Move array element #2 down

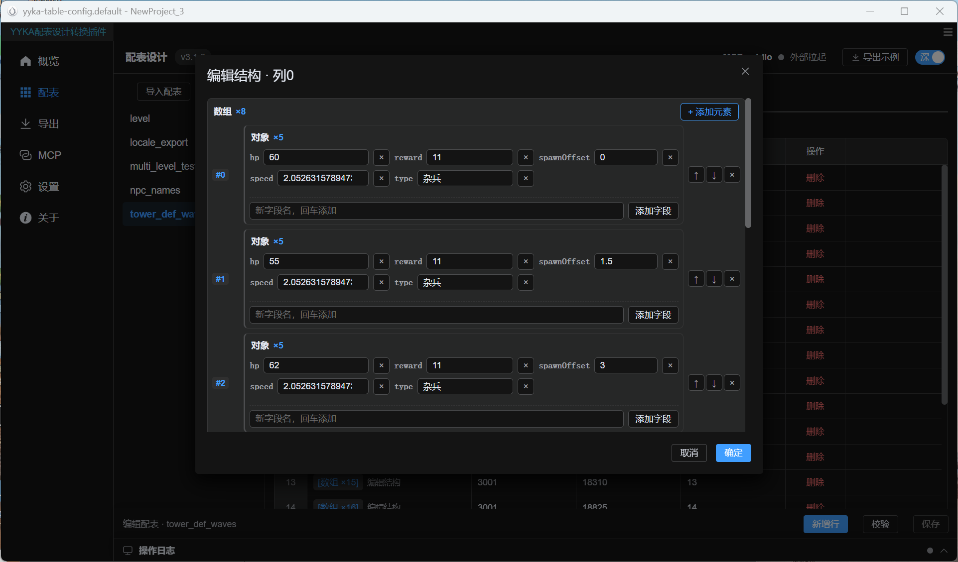(x=714, y=383)
